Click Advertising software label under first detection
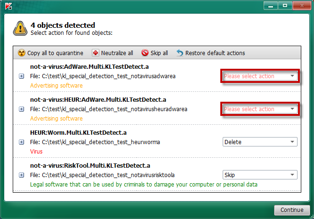Image resolution: width=314 pixels, height=219 pixels. pos(56,86)
